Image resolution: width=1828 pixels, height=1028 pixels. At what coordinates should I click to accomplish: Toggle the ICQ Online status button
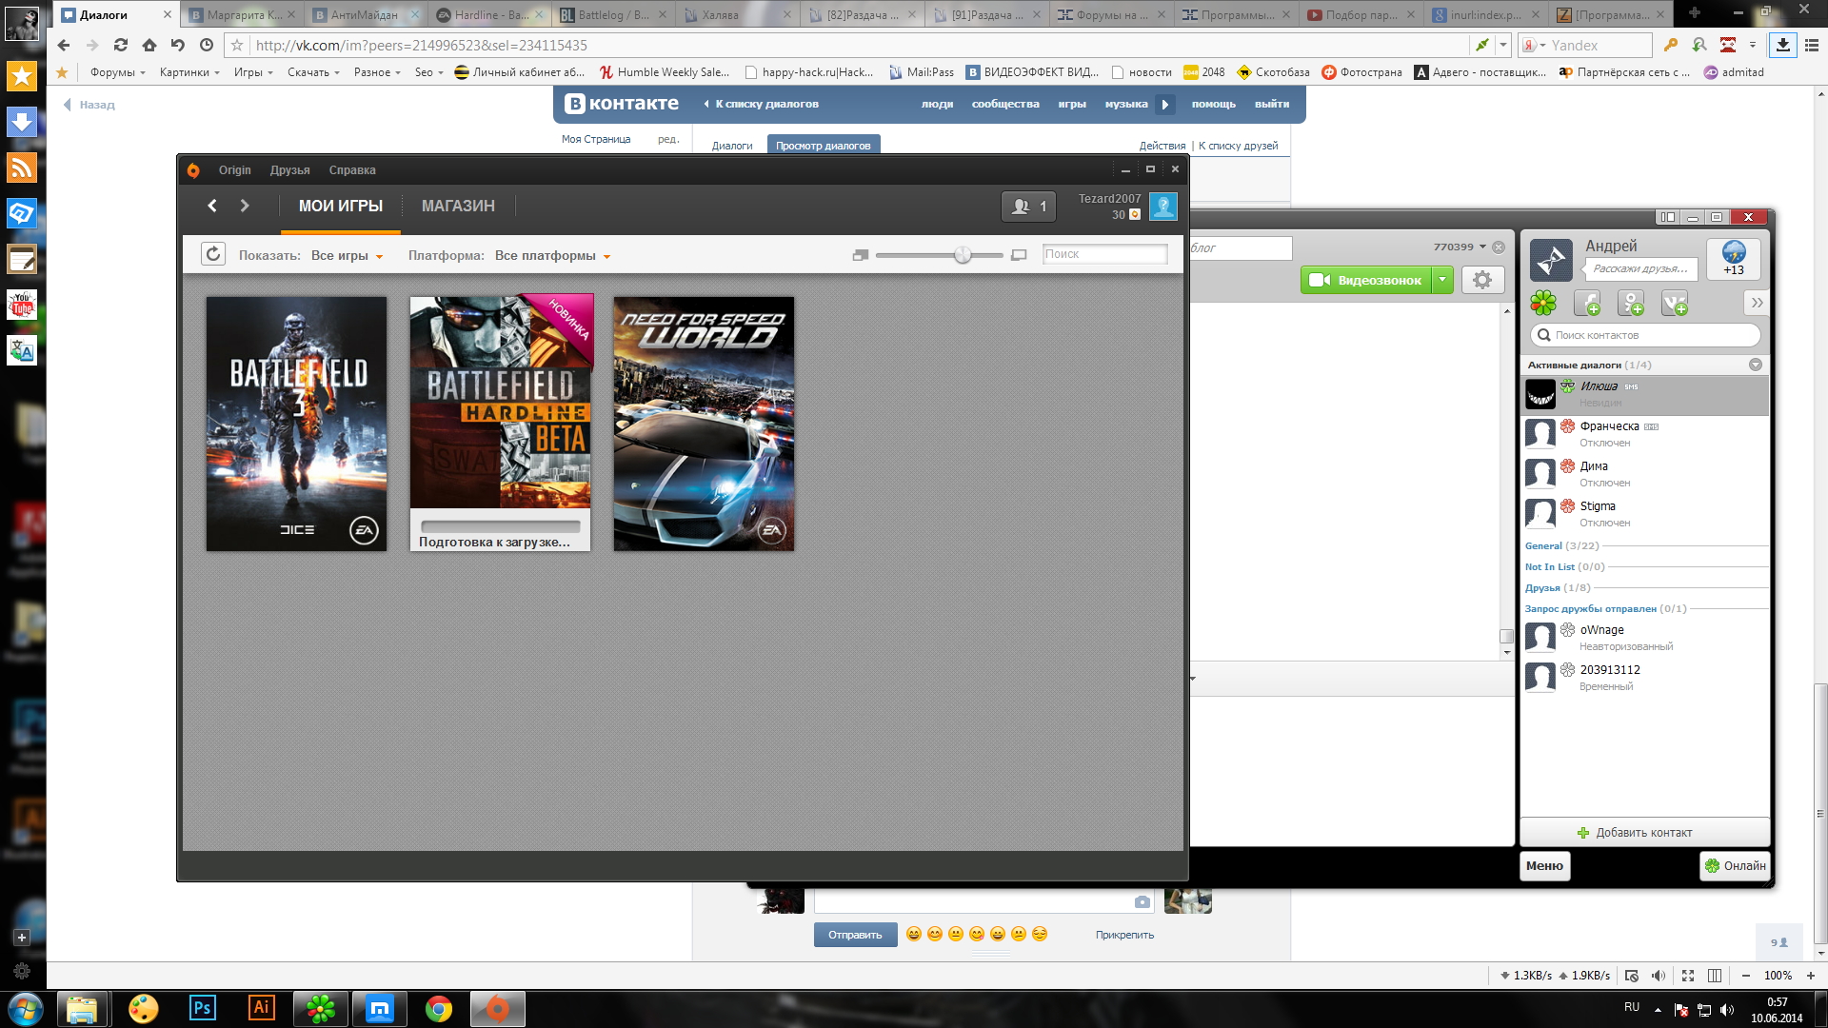click(1735, 865)
